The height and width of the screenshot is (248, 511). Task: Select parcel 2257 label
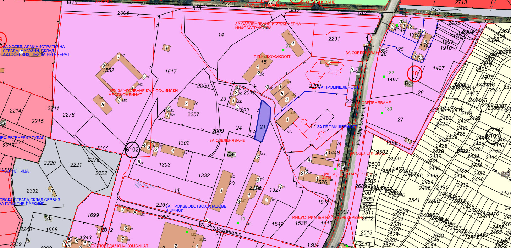pyautogui.click(x=193, y=114)
